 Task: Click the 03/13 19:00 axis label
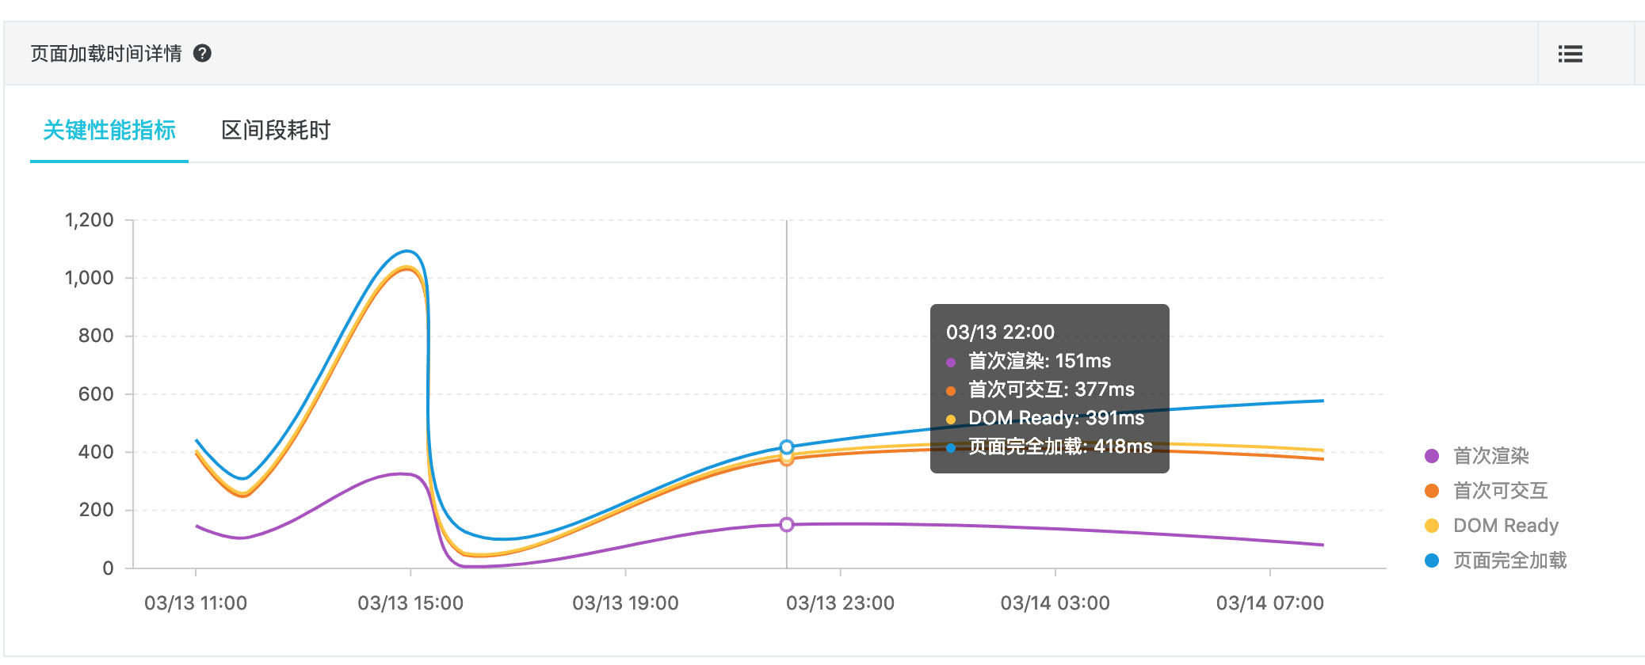click(625, 603)
